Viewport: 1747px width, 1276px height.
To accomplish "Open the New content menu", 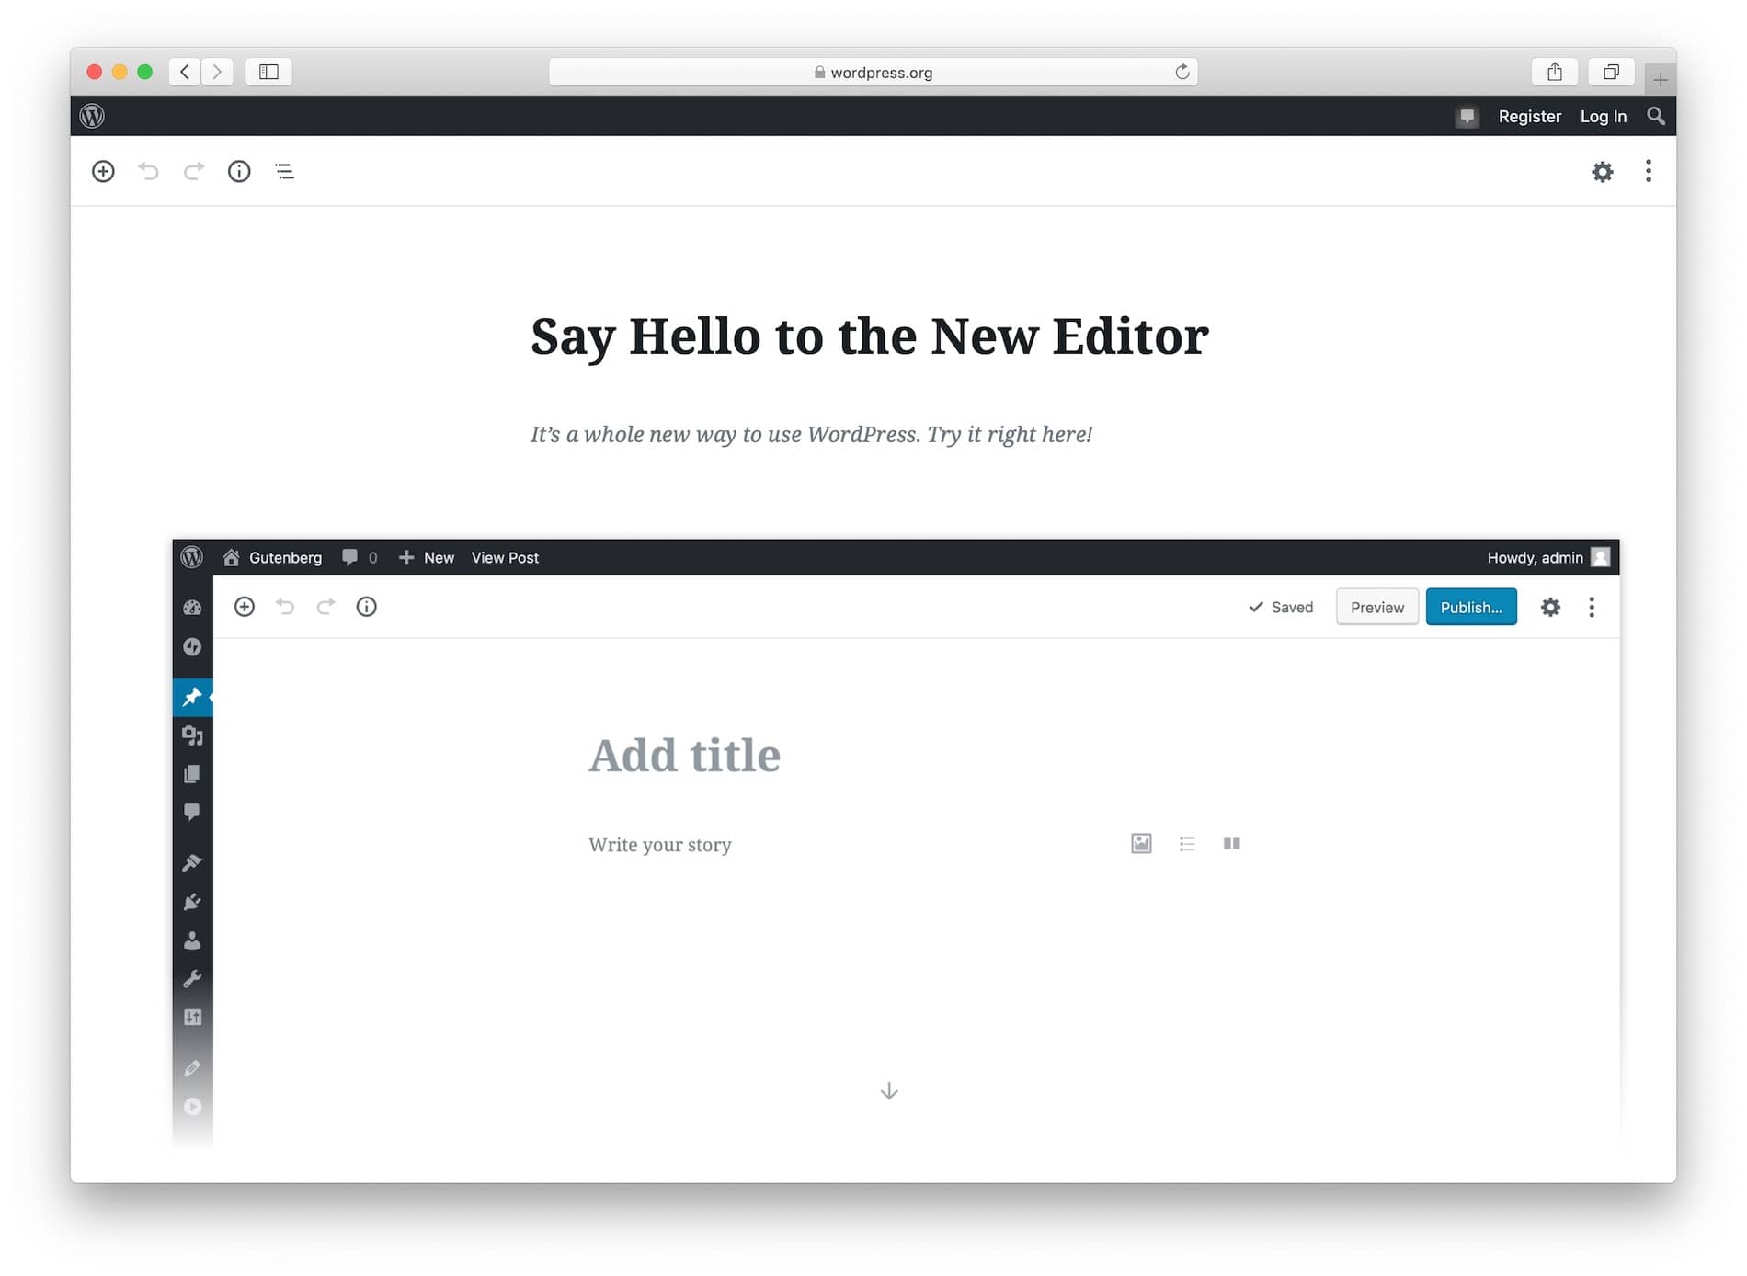I will coord(427,557).
